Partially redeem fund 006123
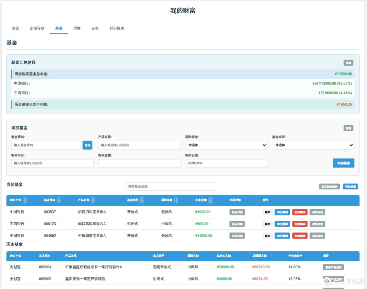Screen dimensions: 367x289 pos(282,224)
